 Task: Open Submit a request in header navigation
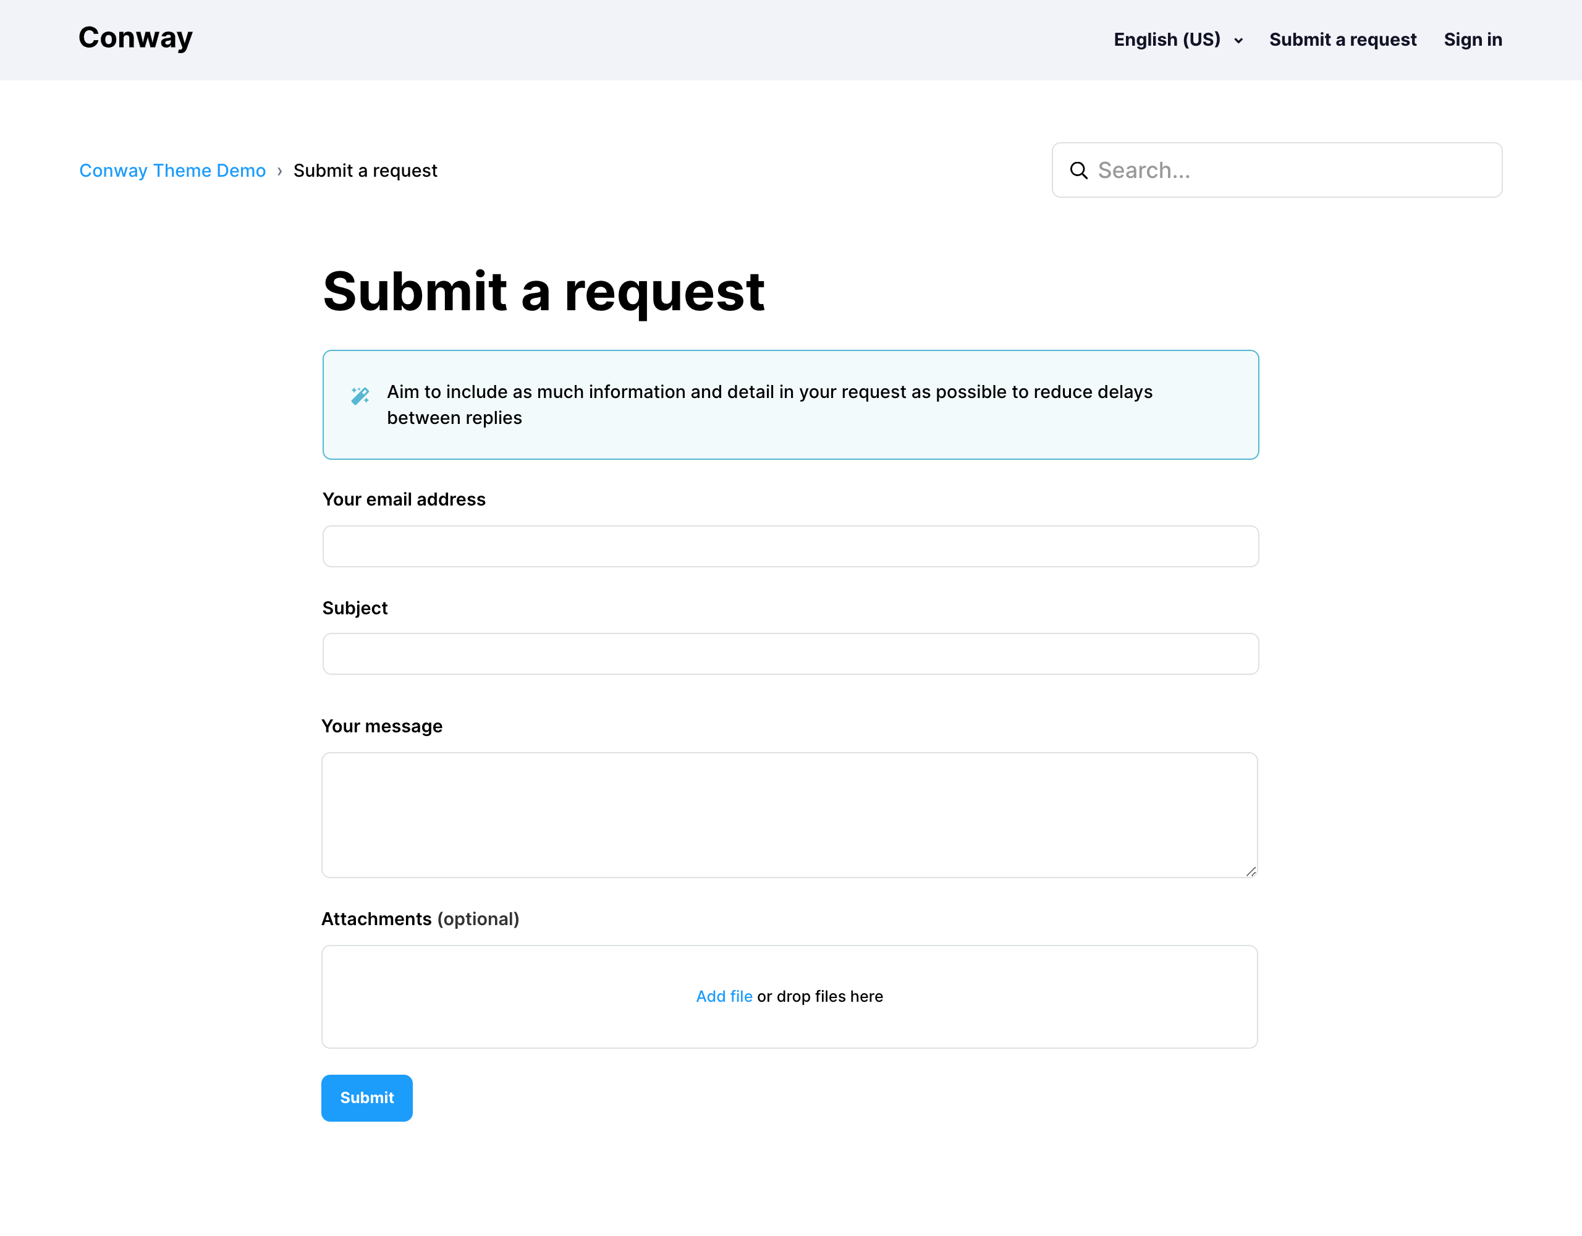tap(1342, 40)
